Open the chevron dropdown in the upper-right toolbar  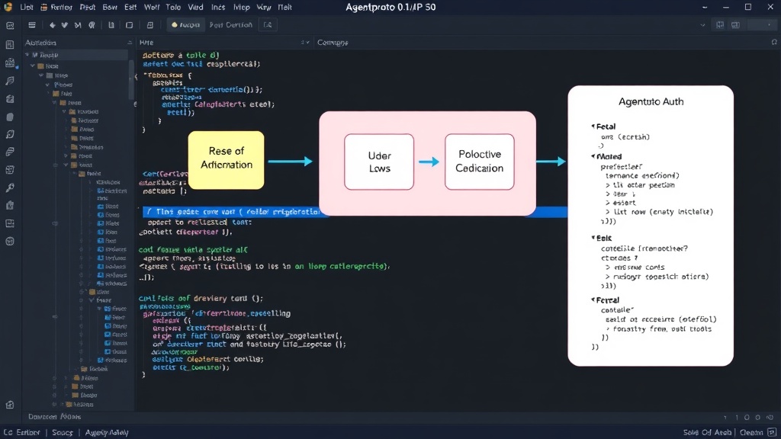point(702,25)
